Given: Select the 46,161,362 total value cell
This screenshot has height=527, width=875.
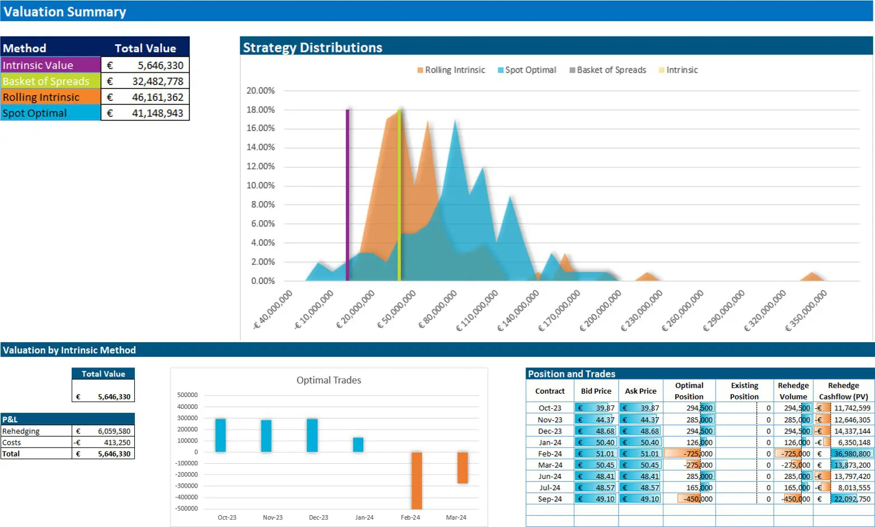Looking at the screenshot, I should 146,97.
